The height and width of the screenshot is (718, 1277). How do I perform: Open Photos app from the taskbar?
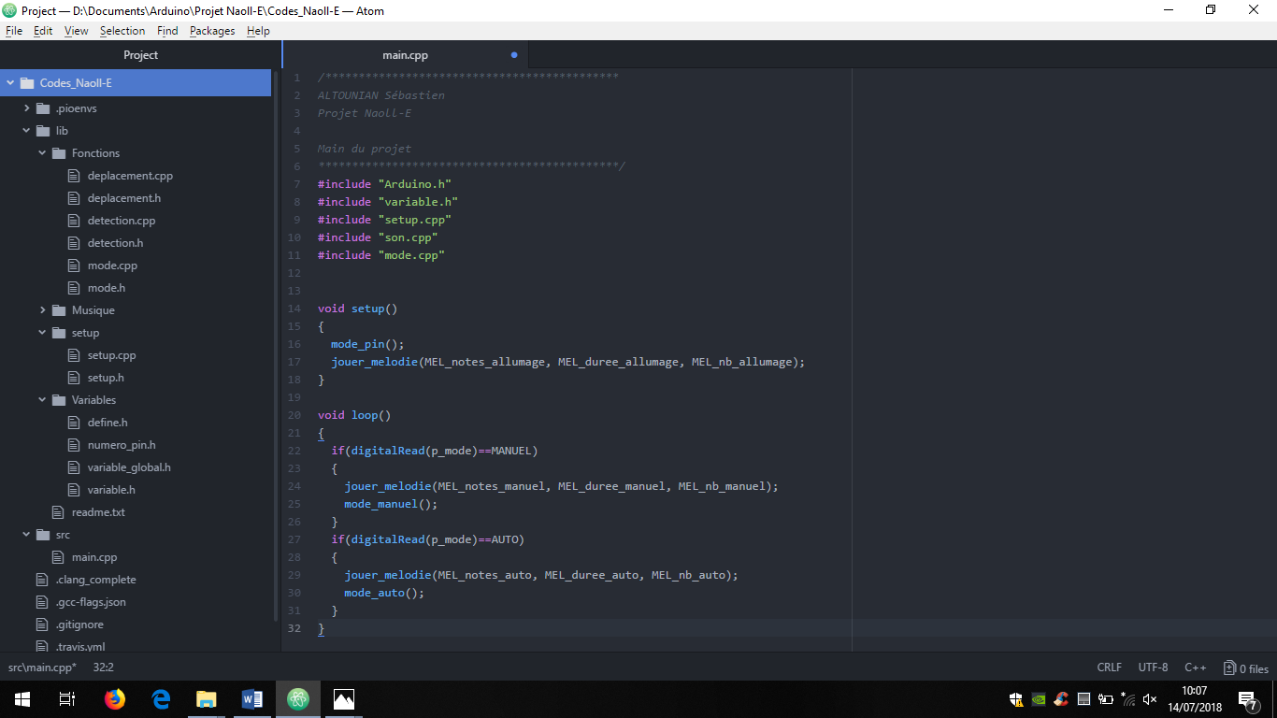point(344,699)
